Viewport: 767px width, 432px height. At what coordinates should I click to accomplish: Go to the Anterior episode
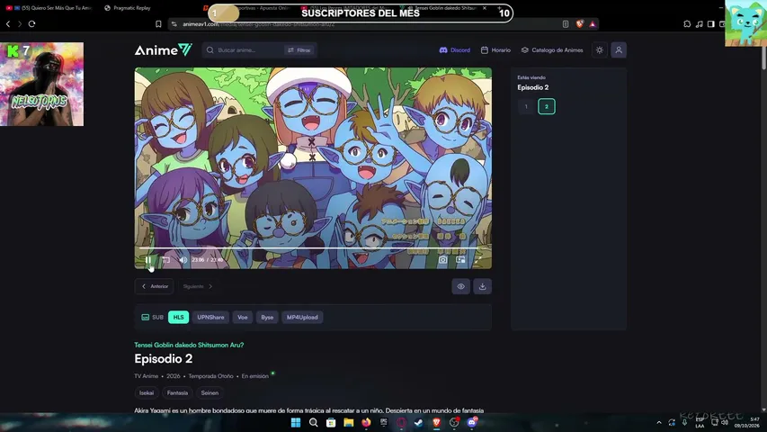tap(154, 286)
